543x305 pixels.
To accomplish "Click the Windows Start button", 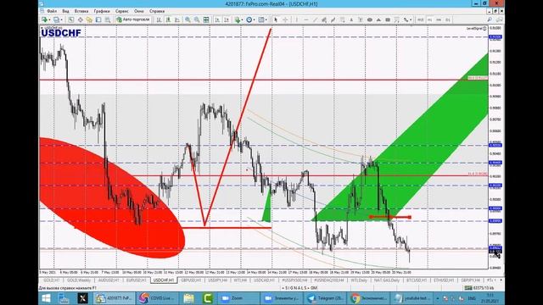I will click(x=46, y=298).
